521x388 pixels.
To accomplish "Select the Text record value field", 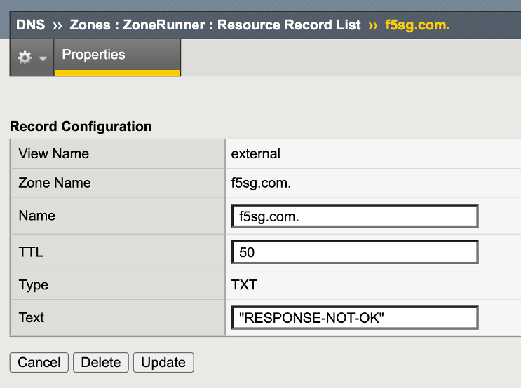I will pyautogui.click(x=354, y=318).
